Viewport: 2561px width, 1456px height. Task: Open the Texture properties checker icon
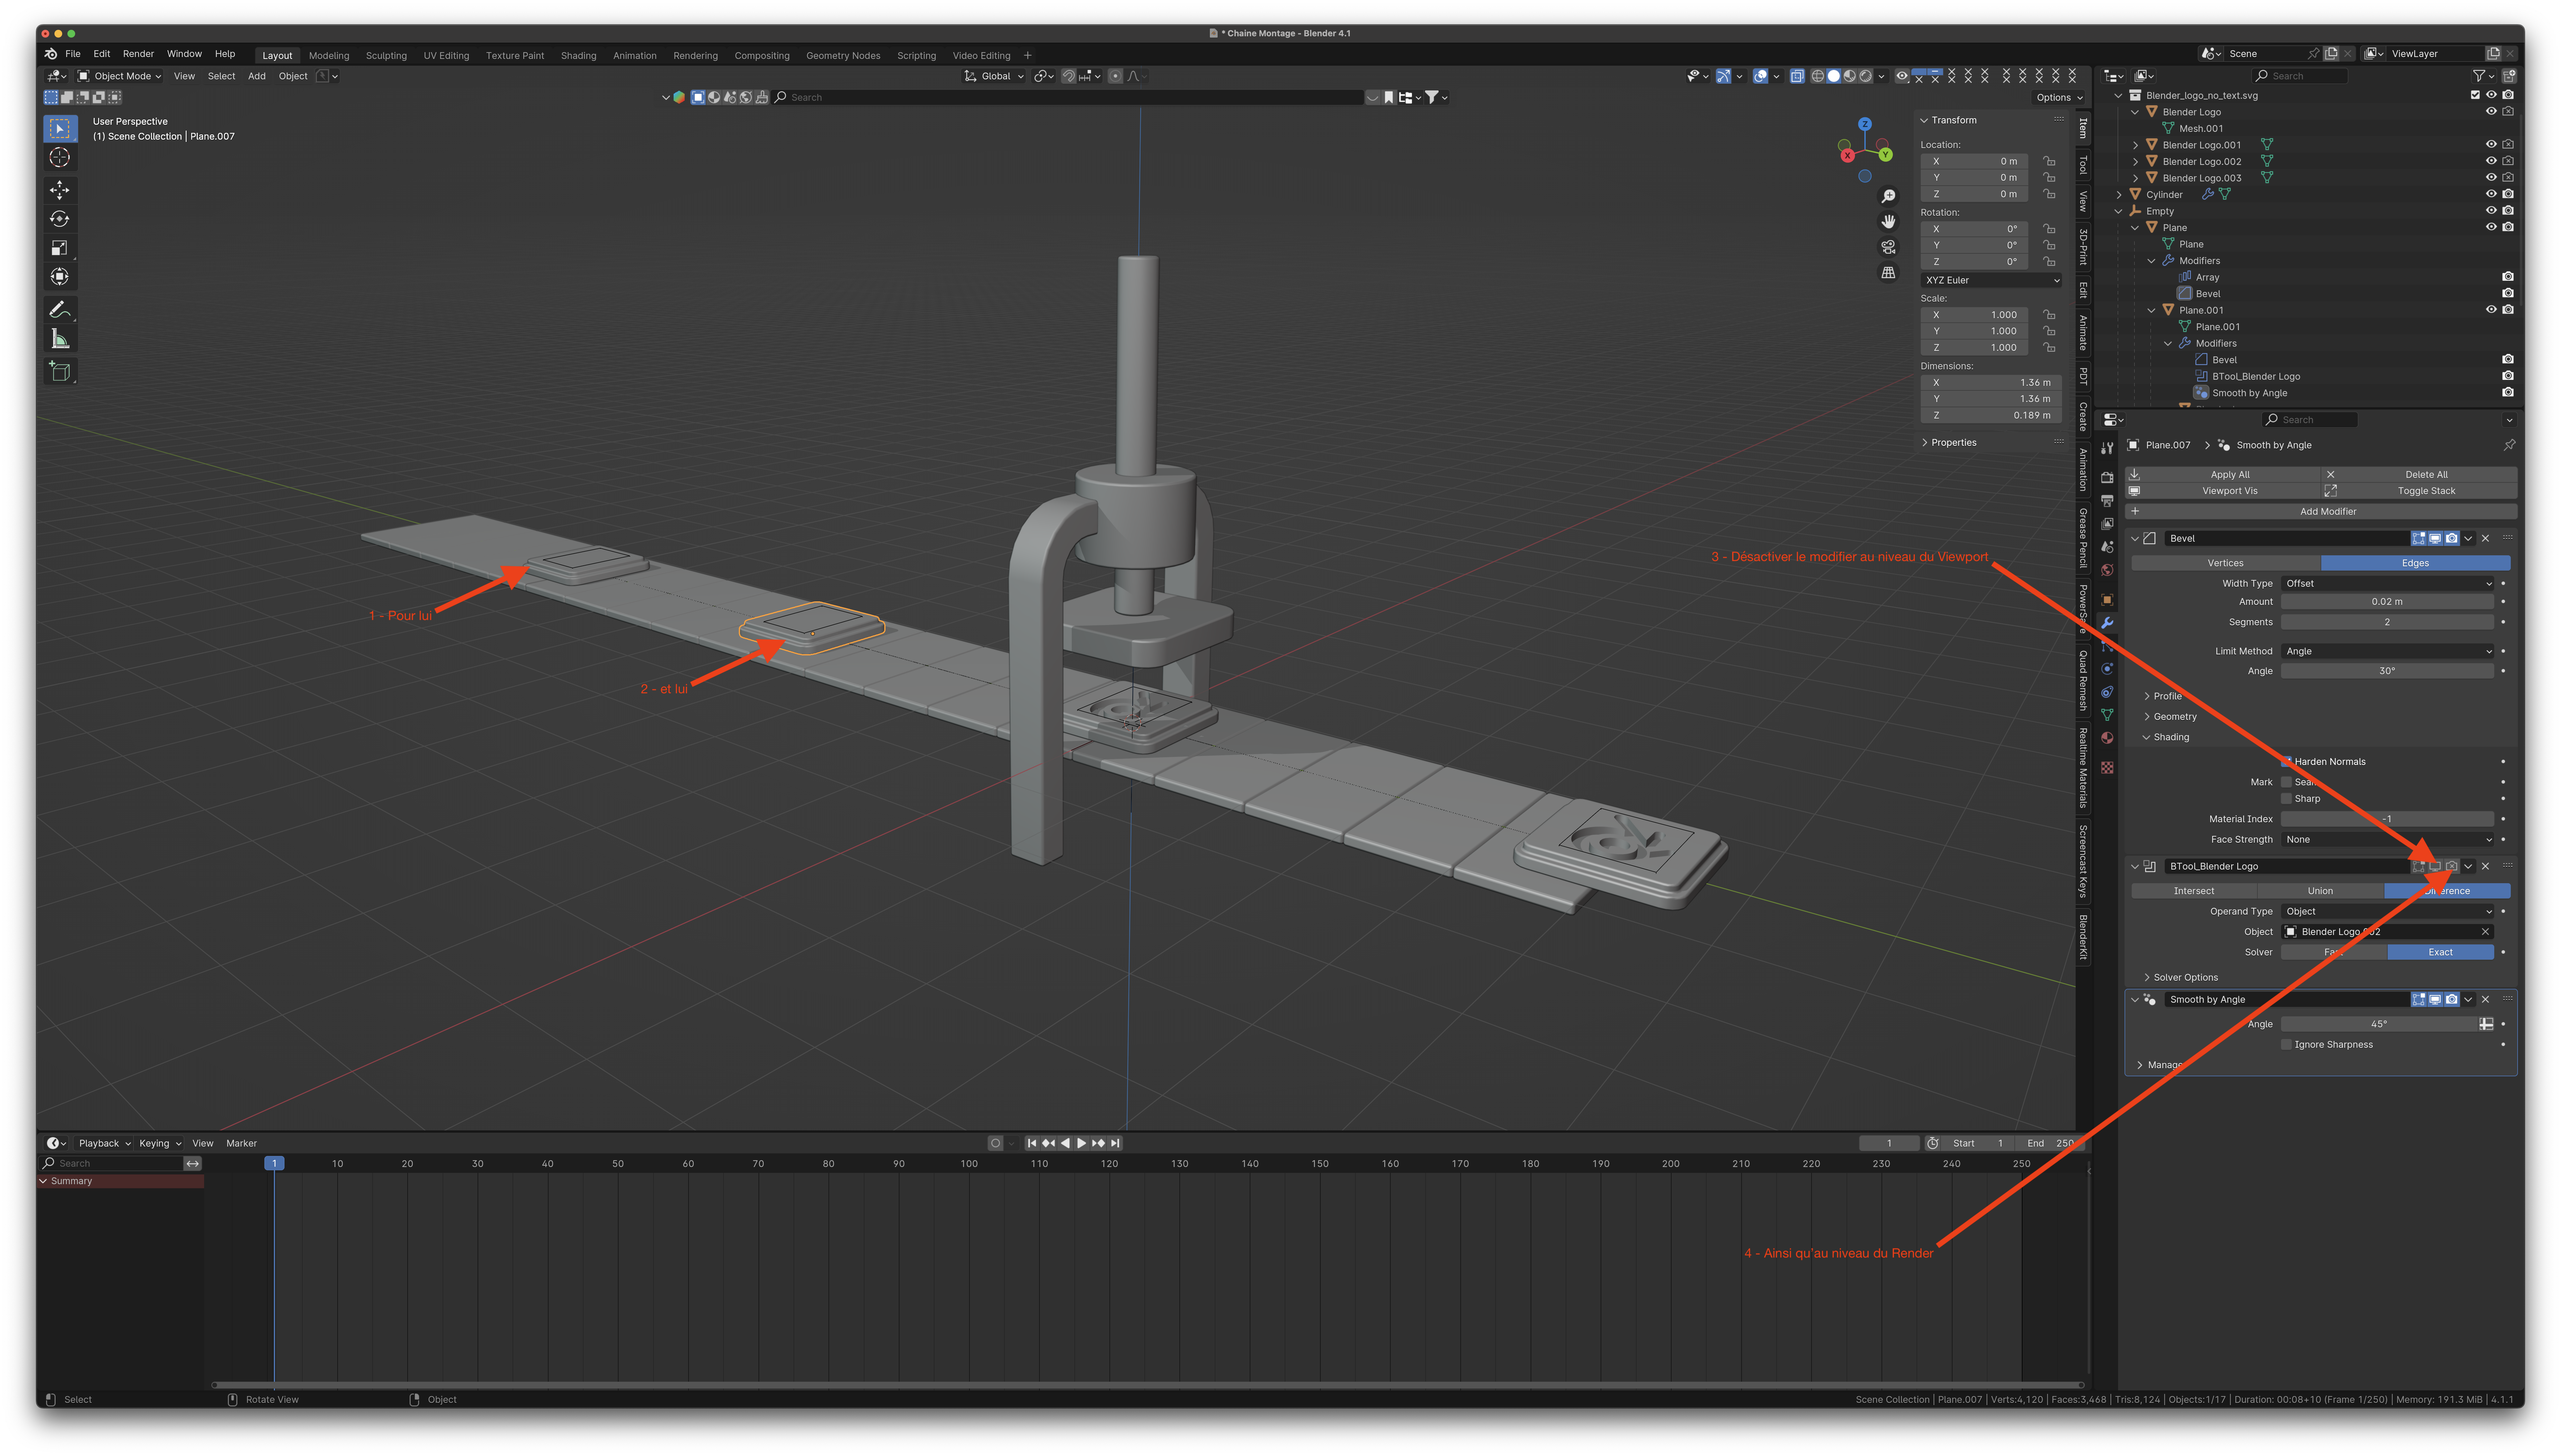coord(2107,768)
